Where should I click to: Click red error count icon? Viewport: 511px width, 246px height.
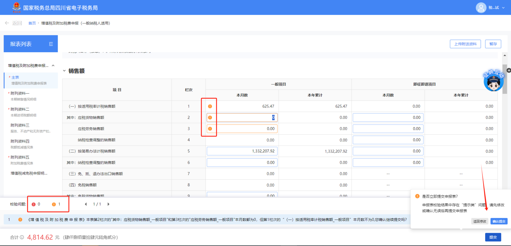click(x=34, y=204)
